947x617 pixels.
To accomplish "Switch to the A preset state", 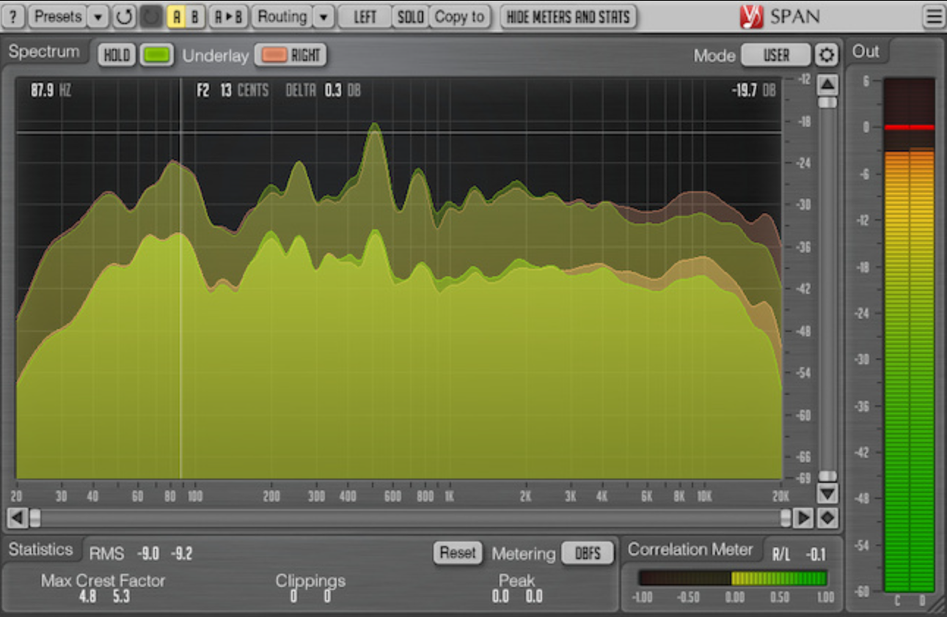I will 176,16.
